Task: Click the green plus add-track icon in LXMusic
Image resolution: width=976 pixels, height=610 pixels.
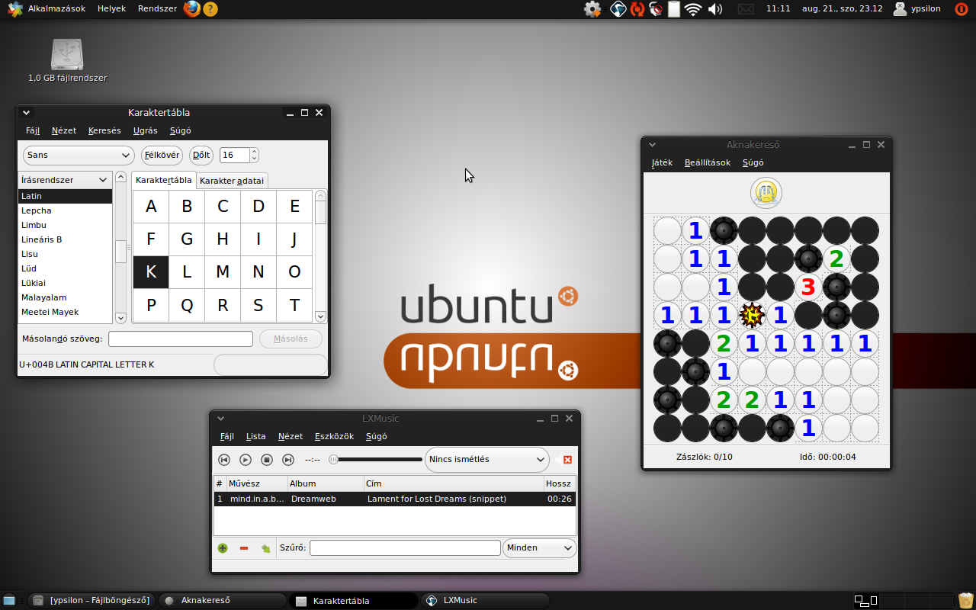Action: [x=223, y=548]
